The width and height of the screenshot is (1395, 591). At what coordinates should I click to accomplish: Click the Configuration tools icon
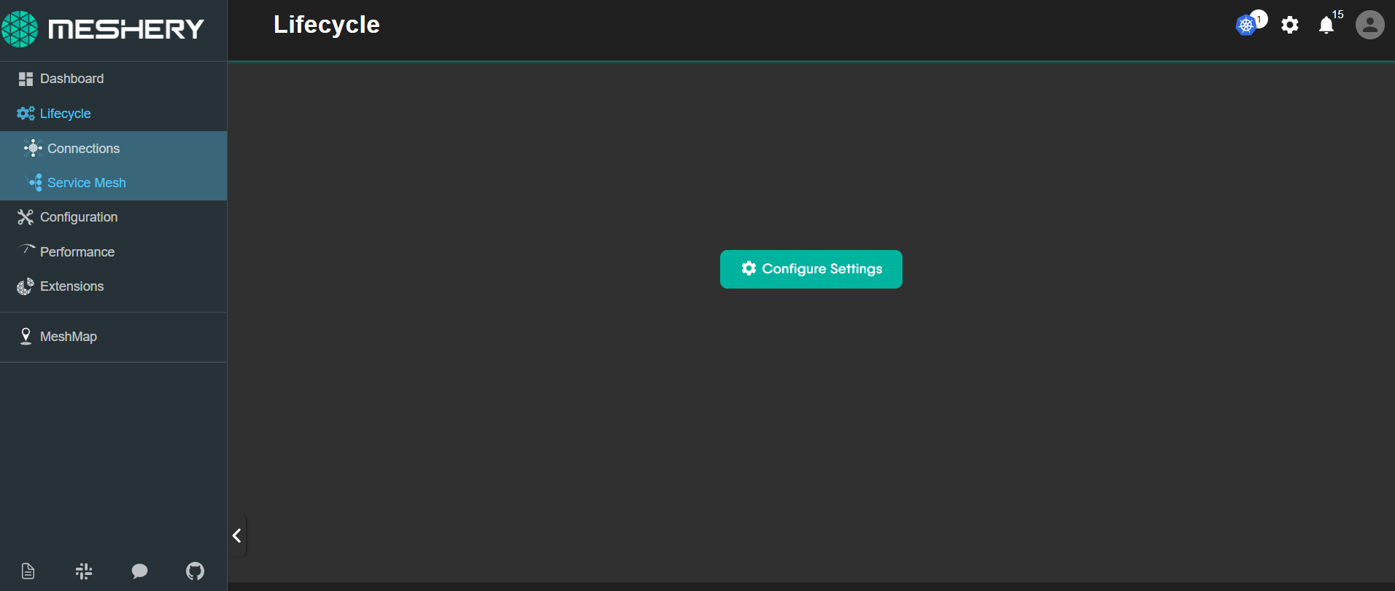coord(26,217)
